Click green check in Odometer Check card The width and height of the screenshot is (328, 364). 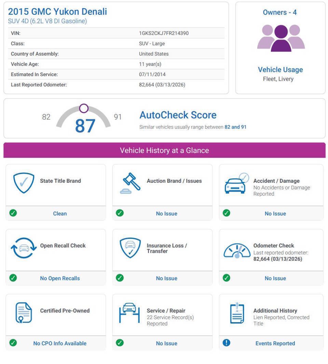pos(226,278)
